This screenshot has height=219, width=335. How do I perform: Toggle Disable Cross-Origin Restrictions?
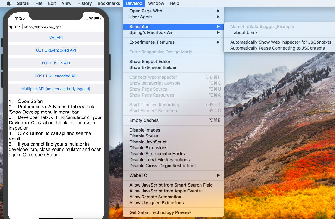[173, 166]
